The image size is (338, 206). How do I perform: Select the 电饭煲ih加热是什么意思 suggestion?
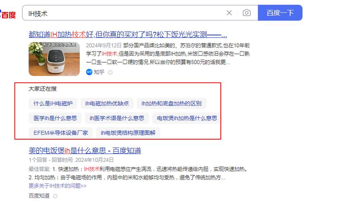187,118
